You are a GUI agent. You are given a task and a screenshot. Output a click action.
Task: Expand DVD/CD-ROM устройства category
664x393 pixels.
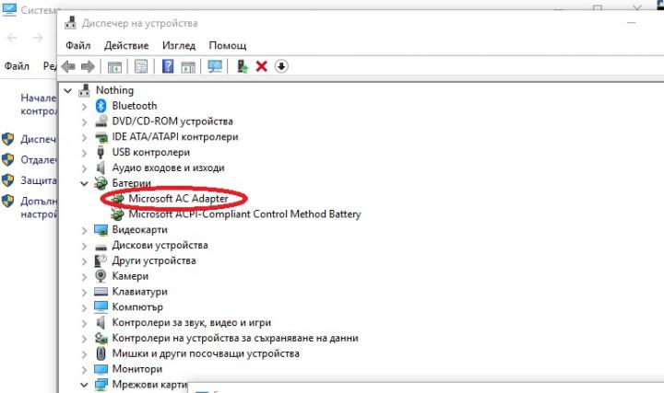(x=84, y=121)
